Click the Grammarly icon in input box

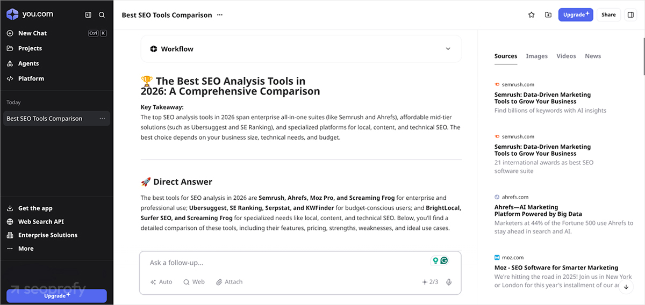click(x=444, y=260)
